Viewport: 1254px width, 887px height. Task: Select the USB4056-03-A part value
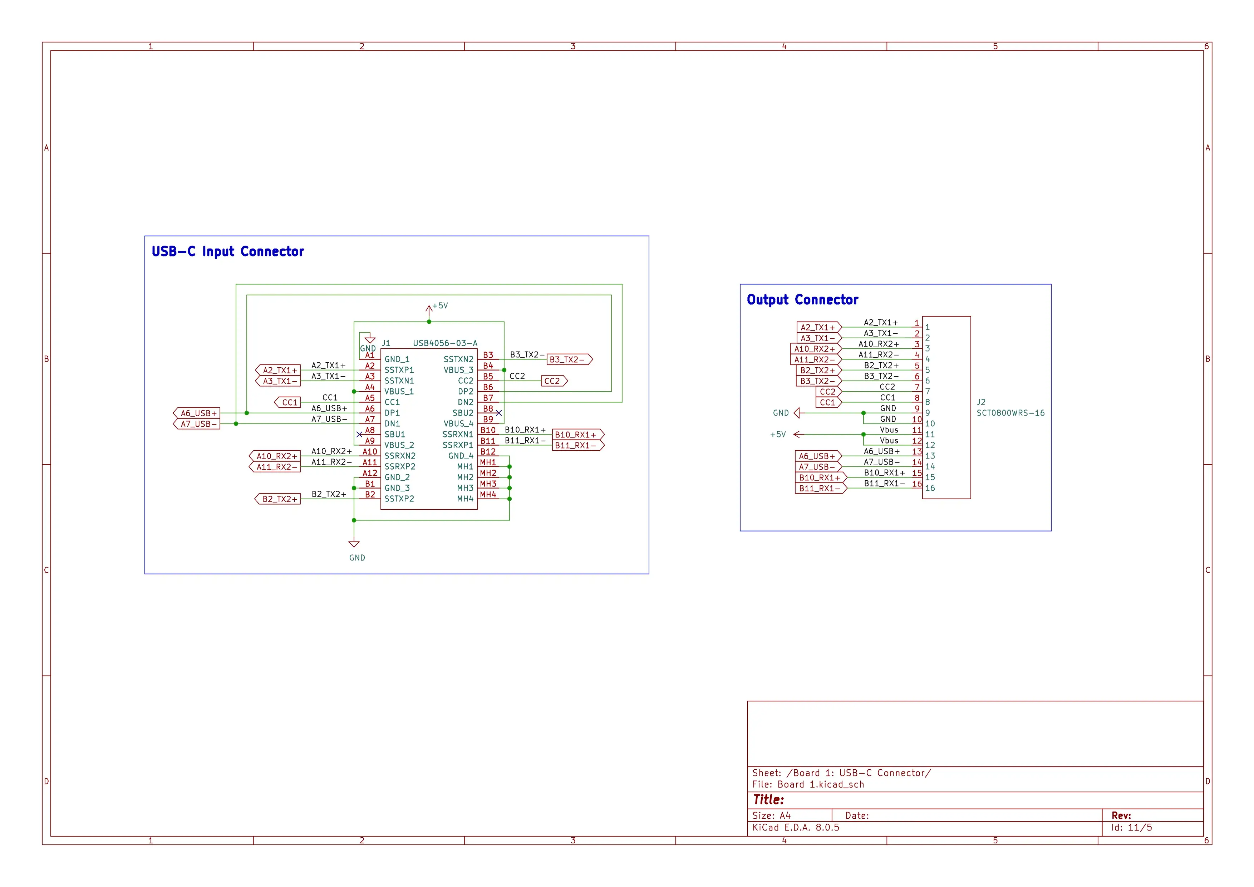point(445,343)
